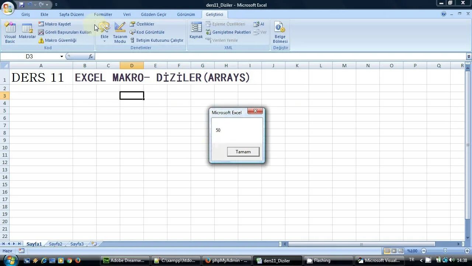Open the Visual Basic editor
This screenshot has width=472, height=266.
point(10,33)
